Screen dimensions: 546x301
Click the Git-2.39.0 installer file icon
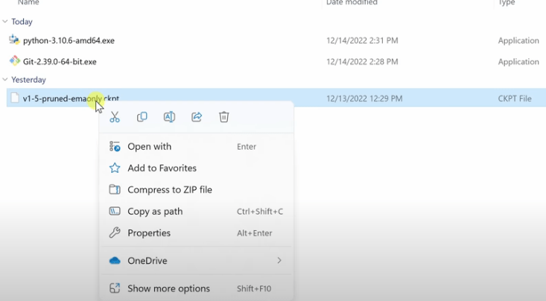point(14,61)
